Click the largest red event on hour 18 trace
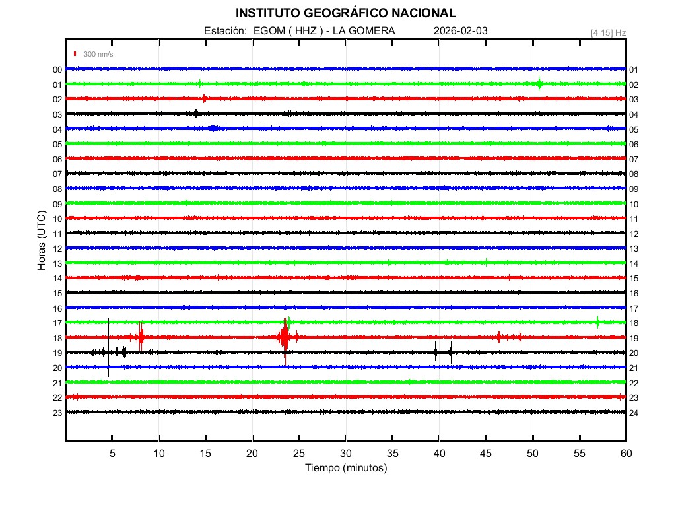 pos(285,337)
